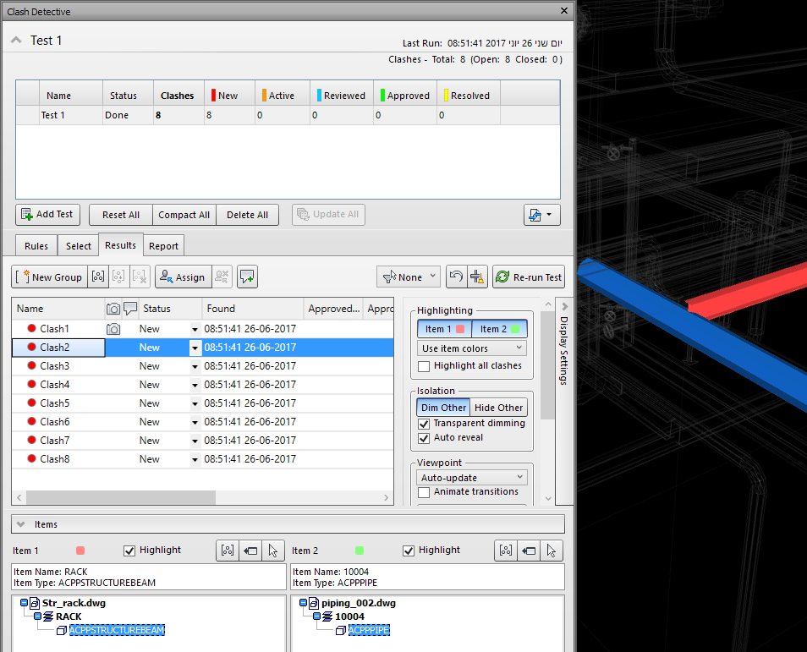Image resolution: width=807 pixels, height=652 pixels.
Task: Click Re-run Test button
Action: point(529,277)
